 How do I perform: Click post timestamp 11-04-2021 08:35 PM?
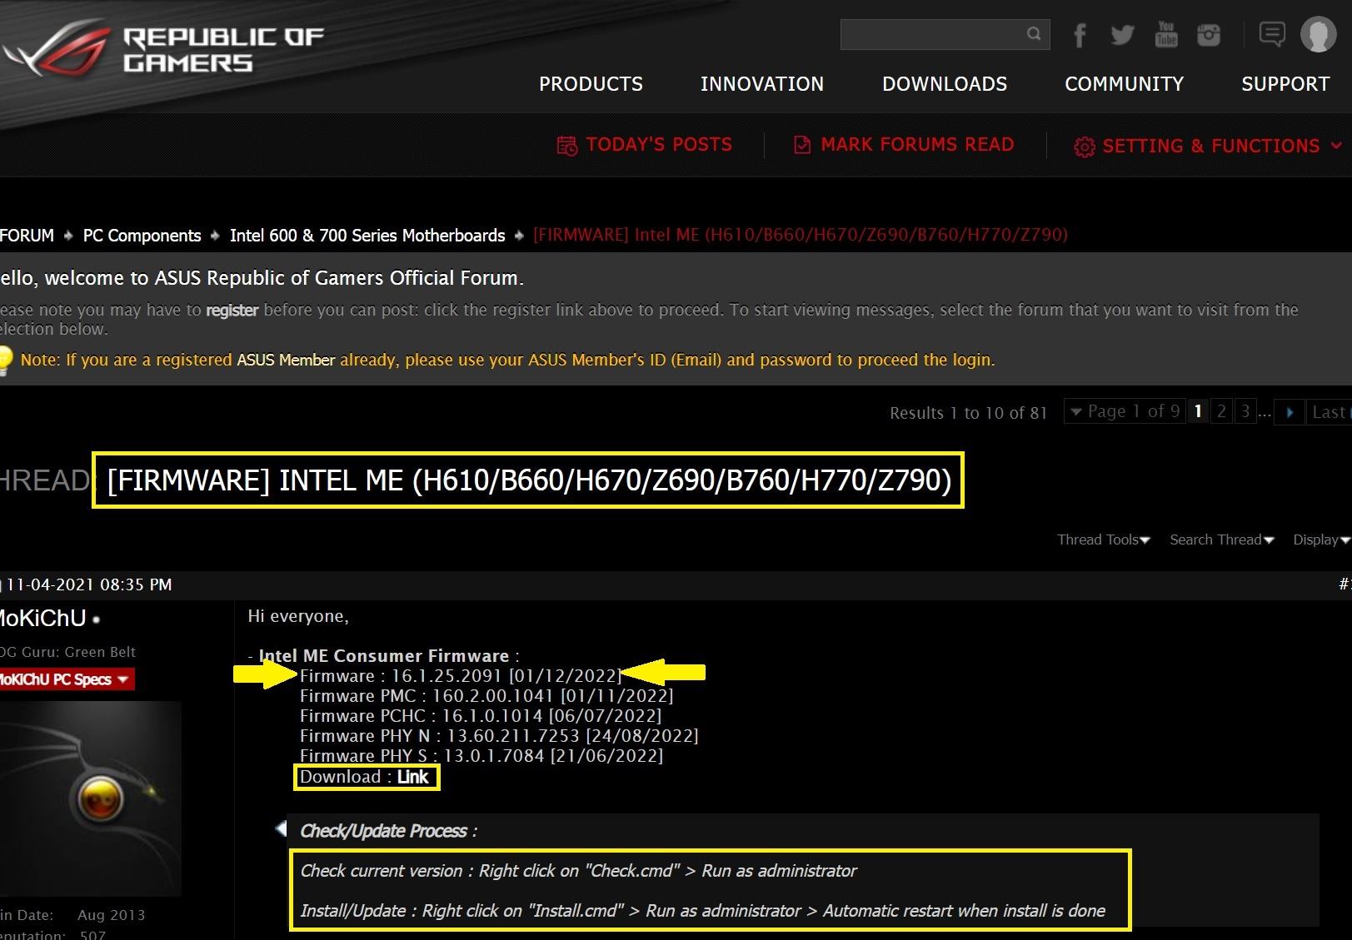pos(89,584)
